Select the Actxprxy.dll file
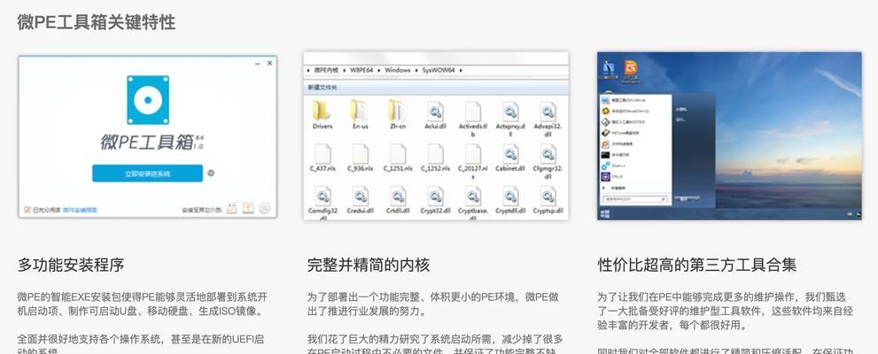 [510, 119]
